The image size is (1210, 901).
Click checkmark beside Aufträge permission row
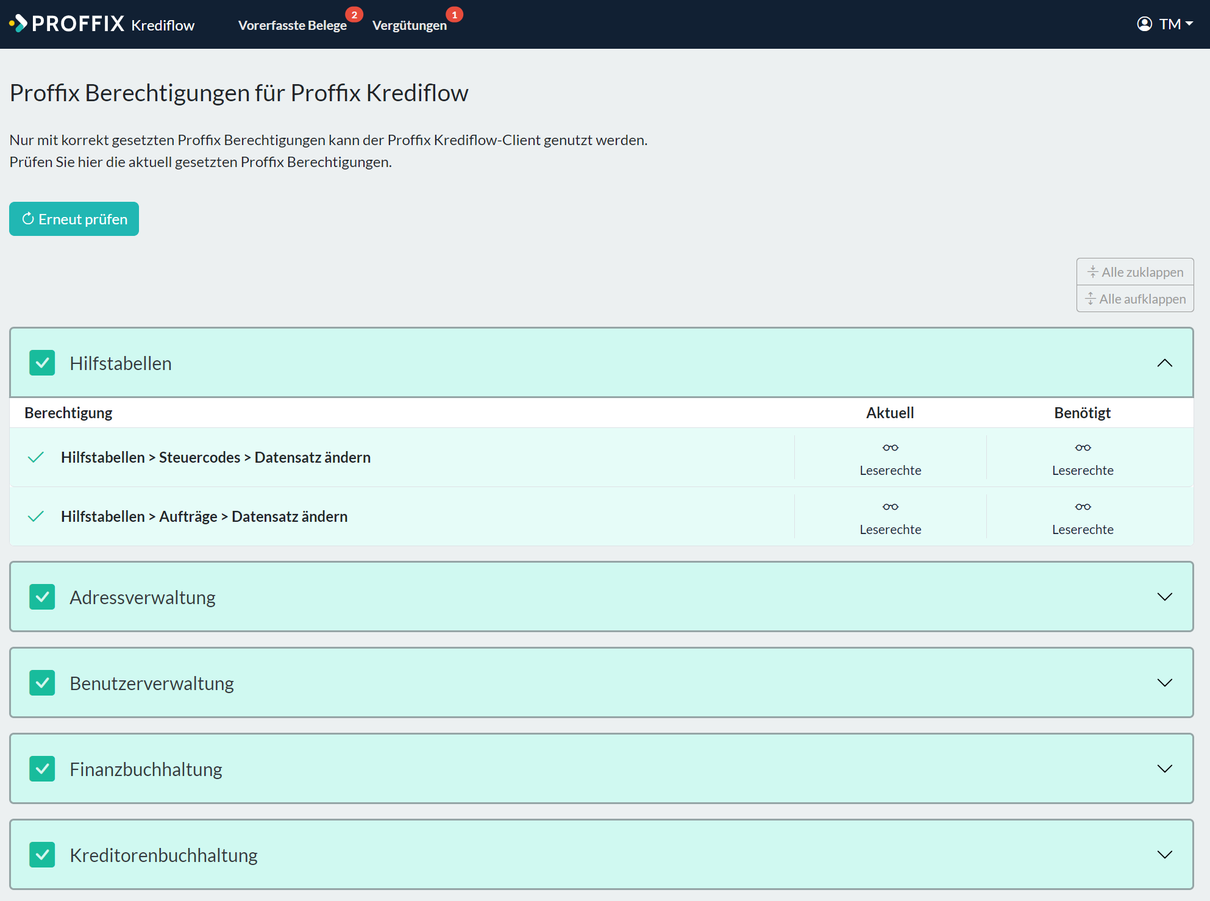tap(36, 516)
